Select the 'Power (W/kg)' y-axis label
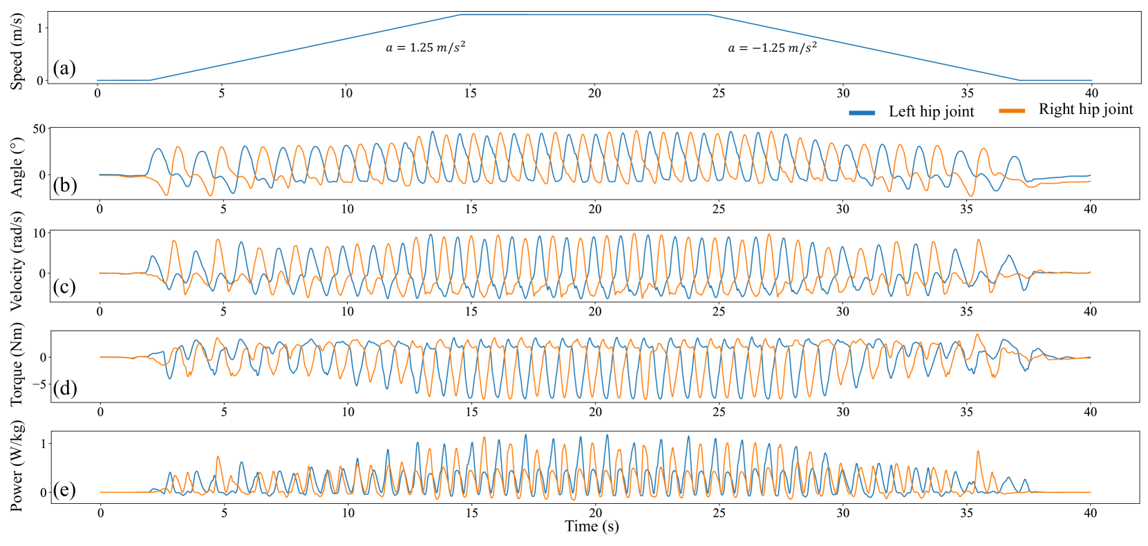 click(17, 467)
